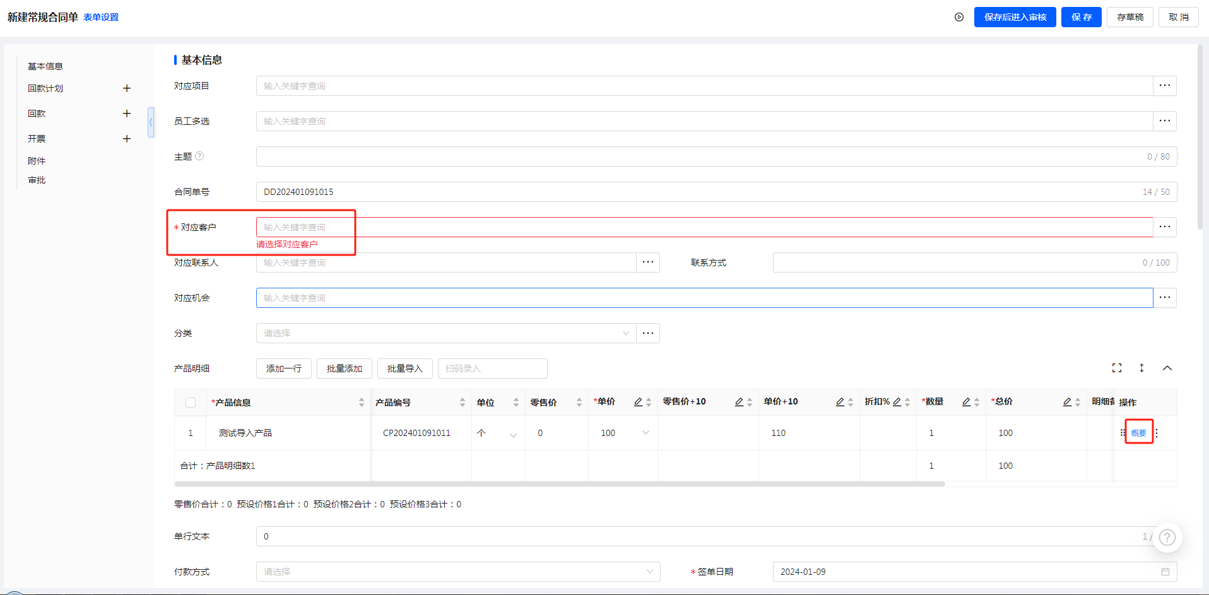Click edit pencil on 单价+10 column

(x=840, y=402)
